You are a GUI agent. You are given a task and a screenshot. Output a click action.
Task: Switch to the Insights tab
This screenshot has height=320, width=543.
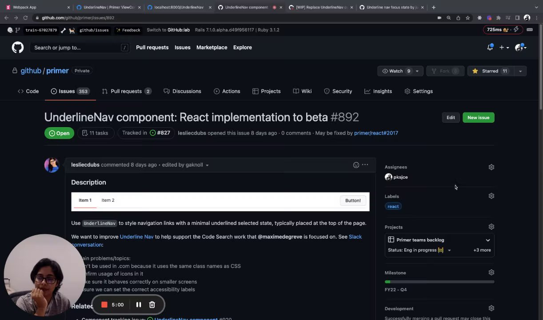pos(378,91)
